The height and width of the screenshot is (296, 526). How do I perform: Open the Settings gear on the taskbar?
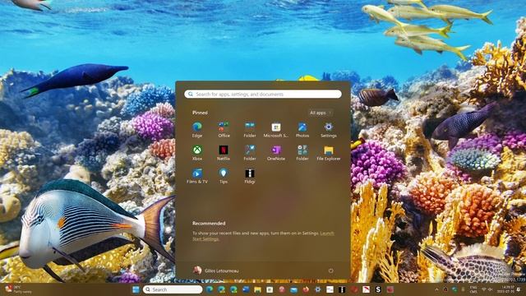[x=318, y=289]
